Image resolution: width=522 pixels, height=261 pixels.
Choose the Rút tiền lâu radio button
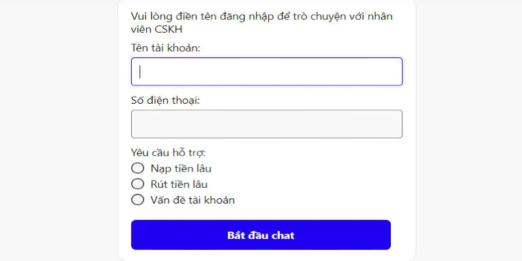point(138,184)
